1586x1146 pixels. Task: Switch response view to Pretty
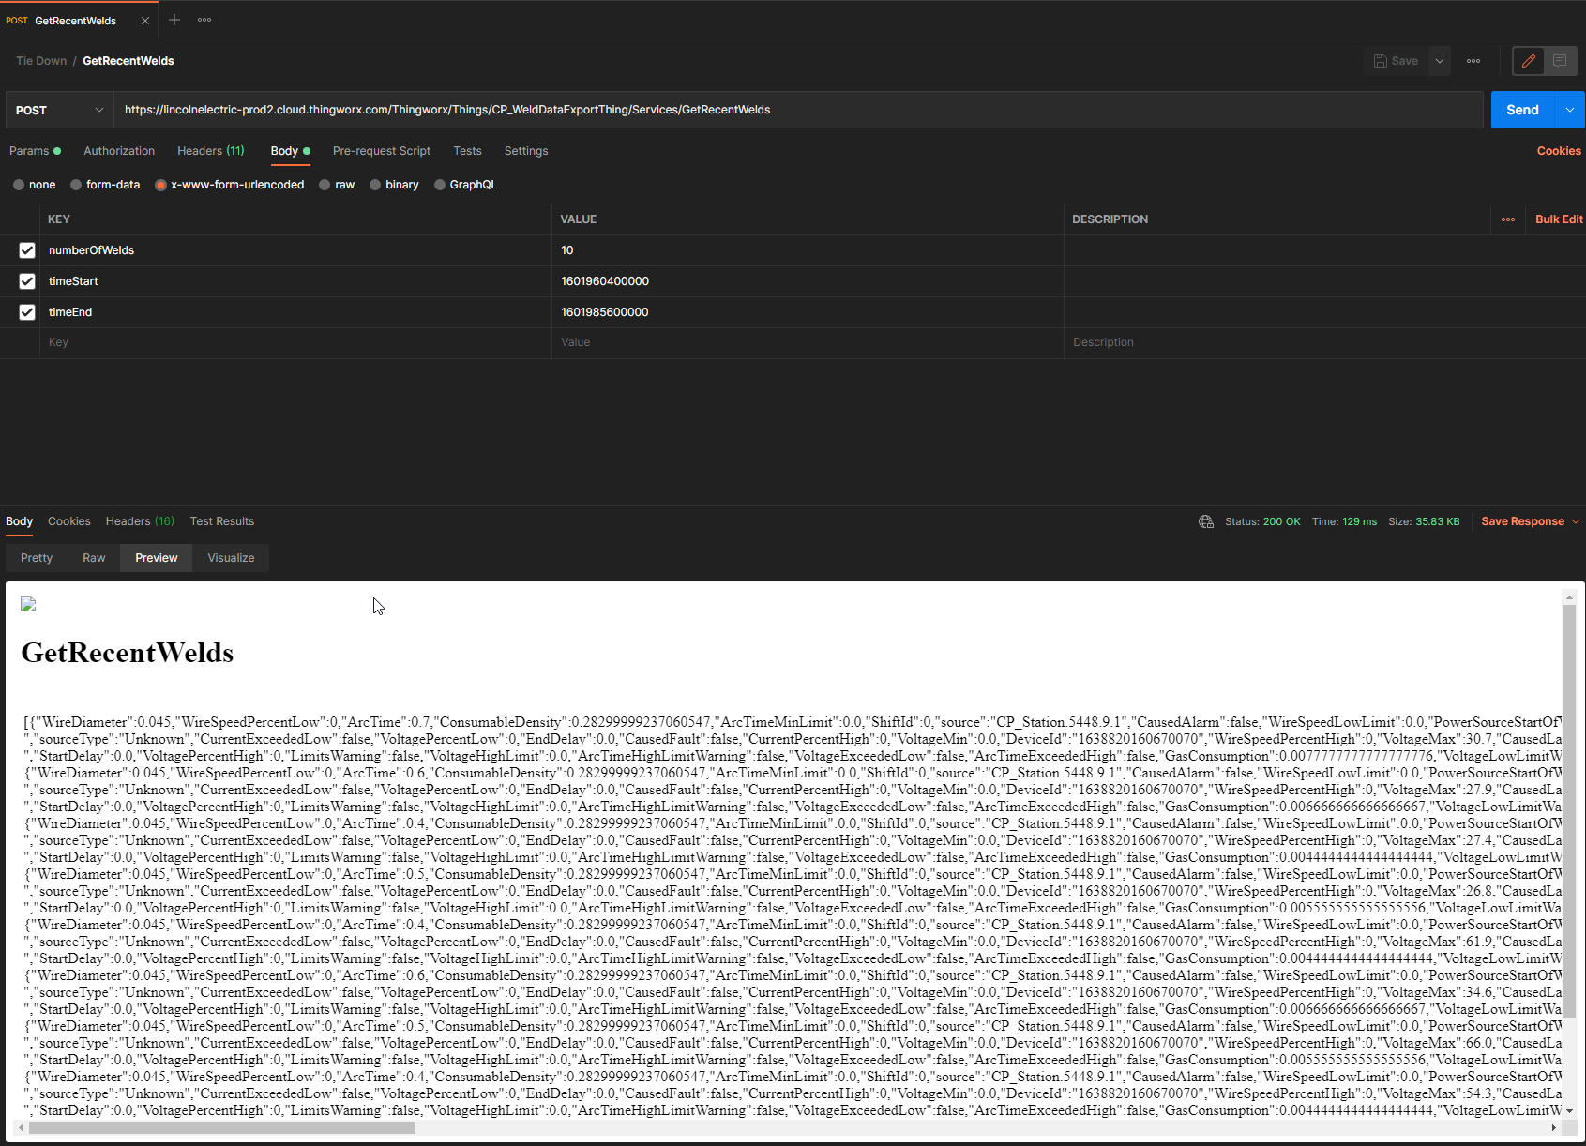click(37, 558)
